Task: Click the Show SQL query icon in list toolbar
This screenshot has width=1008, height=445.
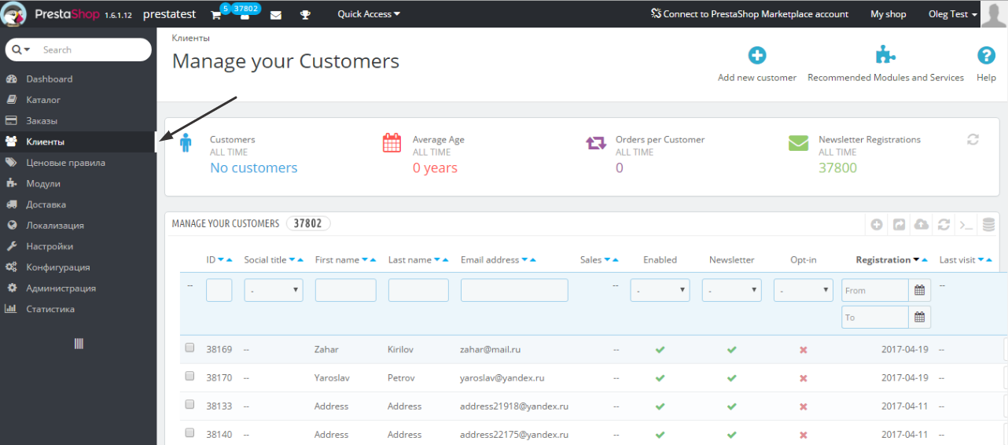Action: 966,225
